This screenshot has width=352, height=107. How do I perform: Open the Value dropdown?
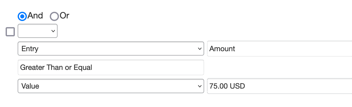(111, 86)
